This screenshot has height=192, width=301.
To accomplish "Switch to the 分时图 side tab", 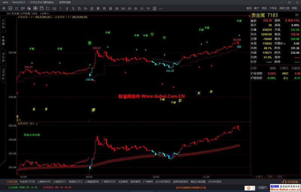I will pos(3,24).
